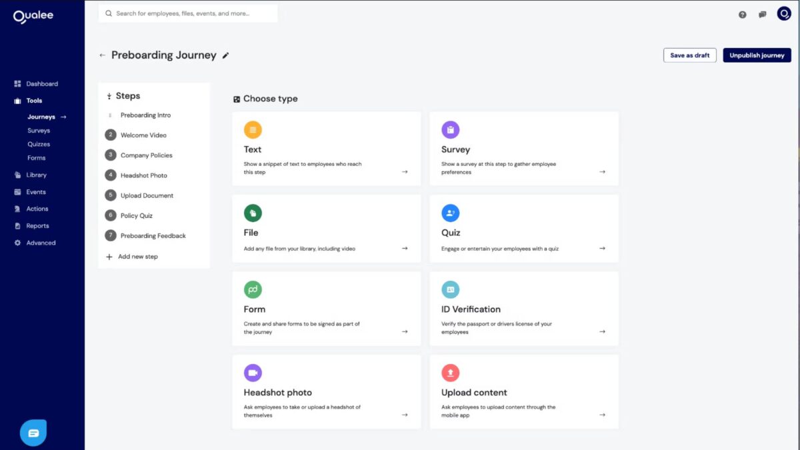
Task: Select the Form type icon
Action: click(253, 289)
